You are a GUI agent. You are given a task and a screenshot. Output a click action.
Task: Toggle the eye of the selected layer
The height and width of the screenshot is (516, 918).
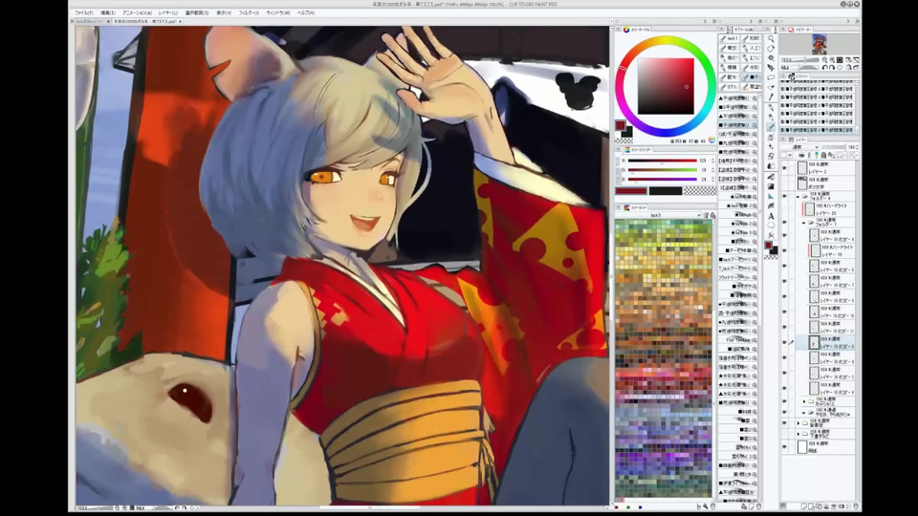point(784,342)
